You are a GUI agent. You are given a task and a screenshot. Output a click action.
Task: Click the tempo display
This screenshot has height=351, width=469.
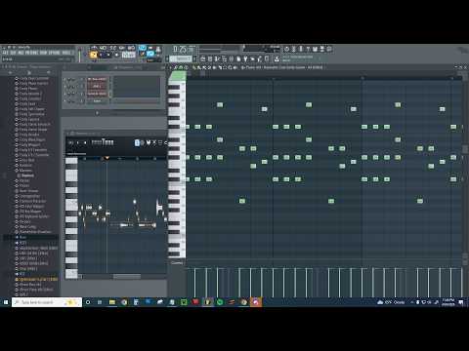click(x=128, y=55)
